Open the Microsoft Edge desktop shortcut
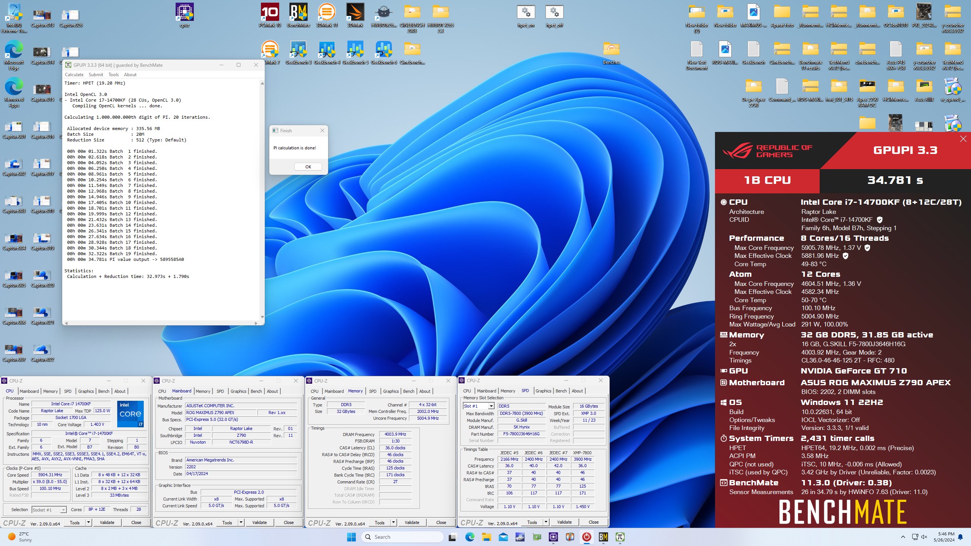This screenshot has height=546, width=971. click(x=14, y=55)
